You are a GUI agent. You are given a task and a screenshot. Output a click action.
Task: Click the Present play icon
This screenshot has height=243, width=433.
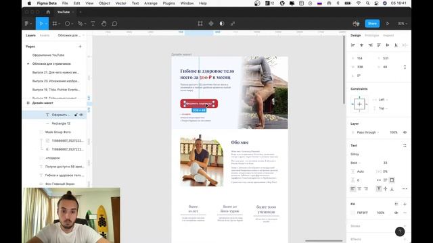click(388, 24)
